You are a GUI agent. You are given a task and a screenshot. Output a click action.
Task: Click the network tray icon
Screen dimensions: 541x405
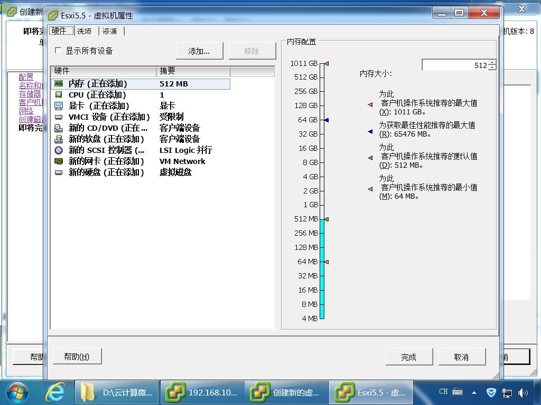(x=507, y=392)
